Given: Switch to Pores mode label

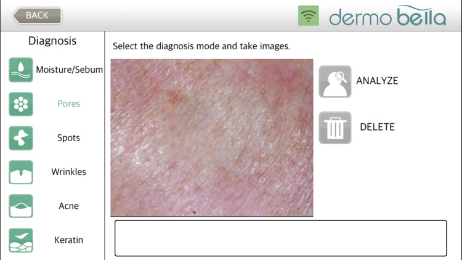Looking at the screenshot, I should coord(68,104).
